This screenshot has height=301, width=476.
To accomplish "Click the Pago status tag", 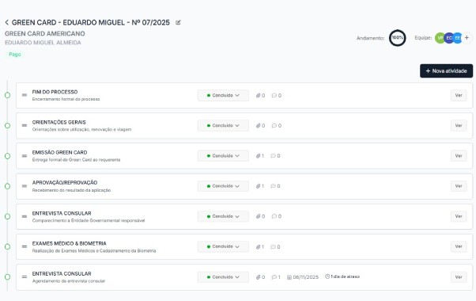I will (x=15, y=55).
